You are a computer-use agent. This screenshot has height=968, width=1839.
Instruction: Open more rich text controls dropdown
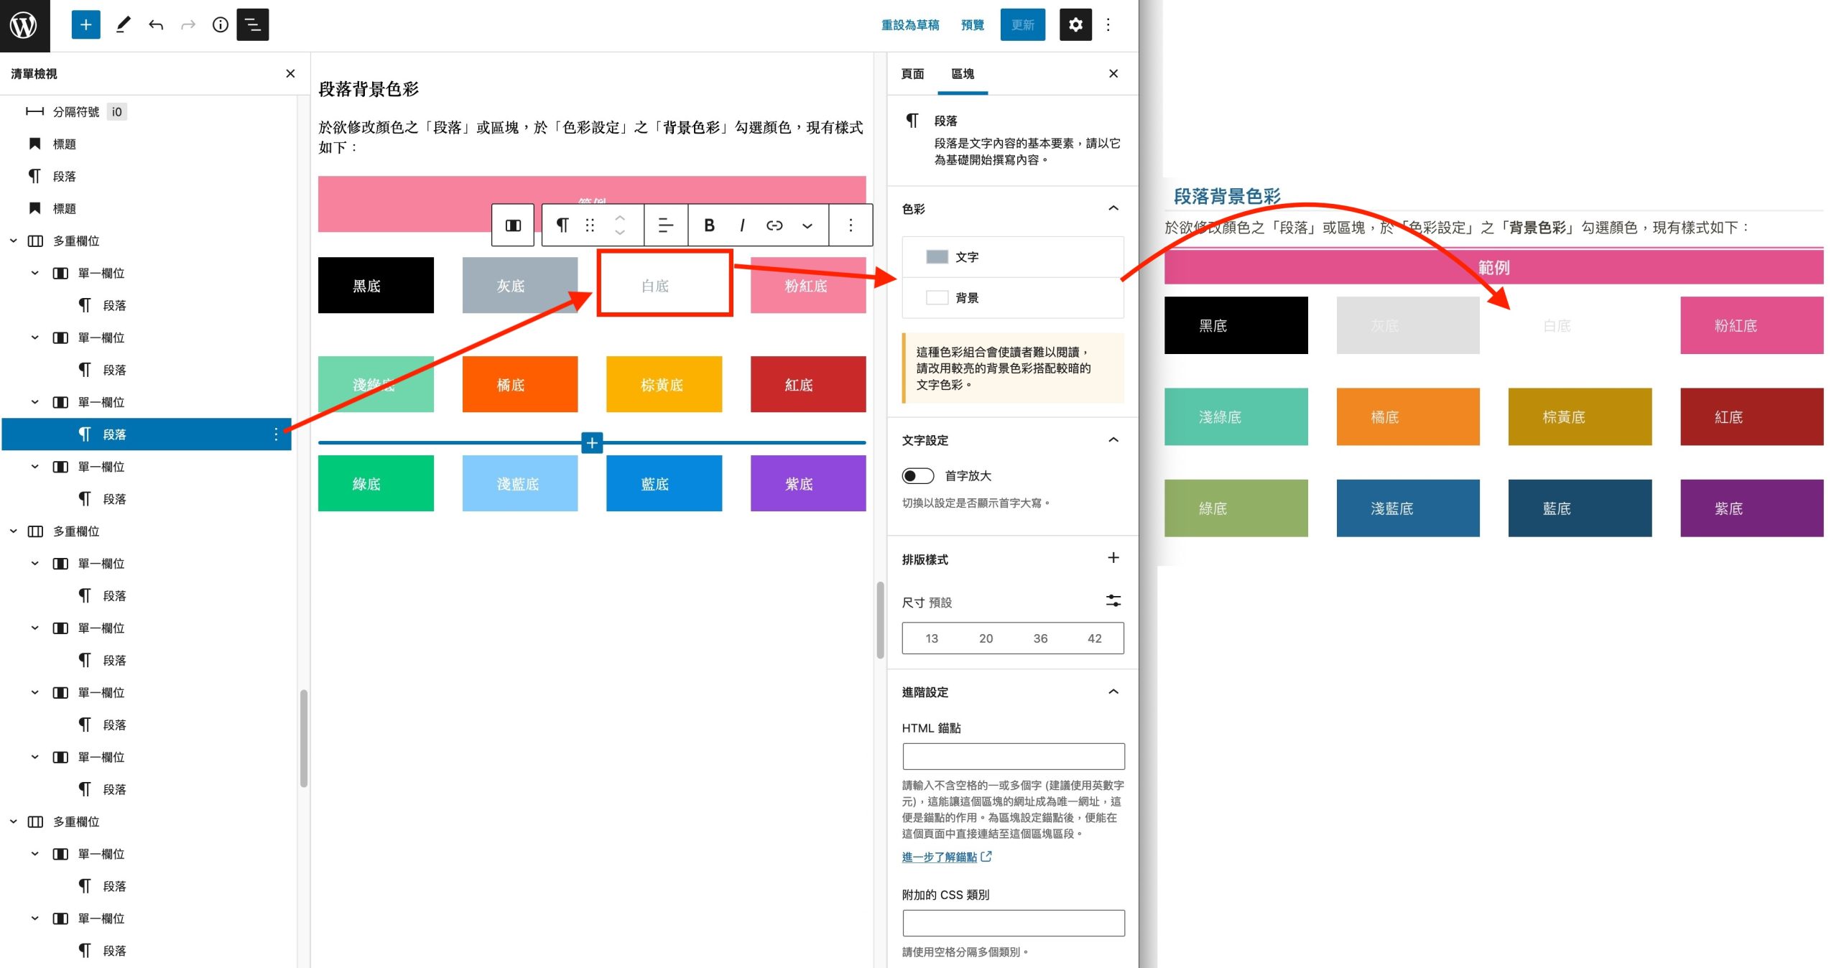point(807,225)
